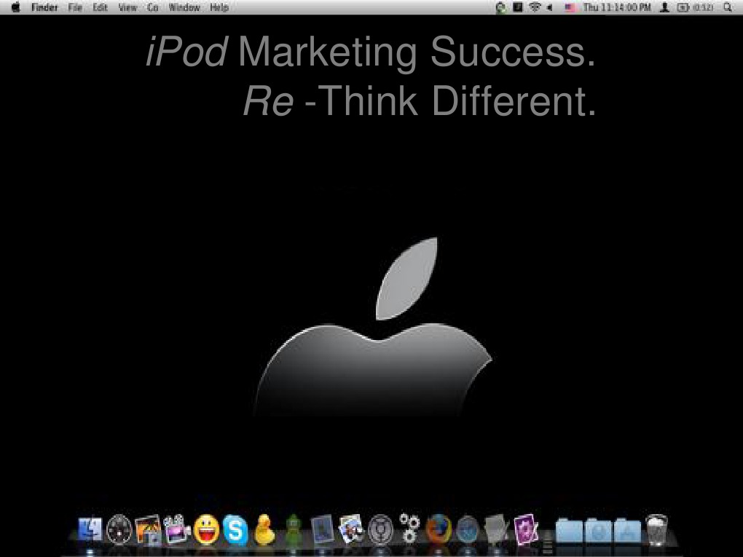Viewport: 743px width, 557px height.
Task: Open Firefox from the Dock
Action: 439,528
